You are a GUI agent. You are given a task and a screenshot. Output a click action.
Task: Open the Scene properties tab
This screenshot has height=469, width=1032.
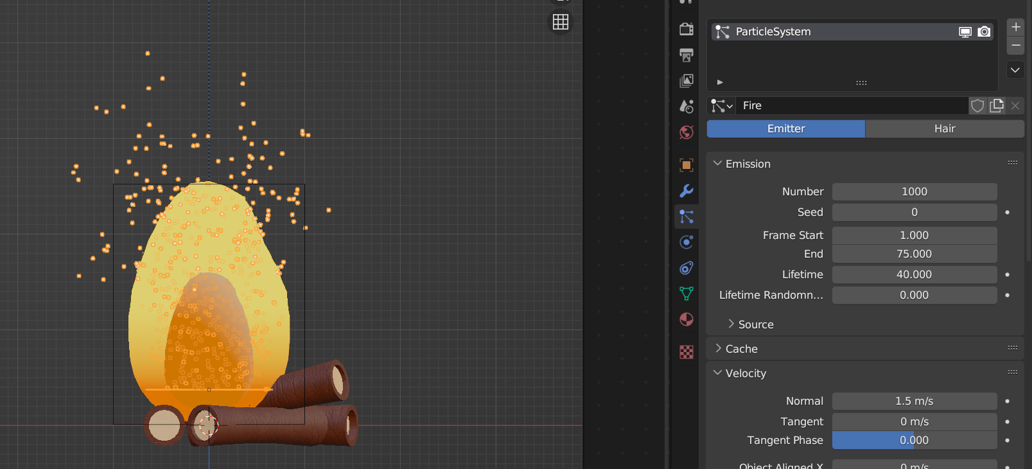pyautogui.click(x=687, y=106)
